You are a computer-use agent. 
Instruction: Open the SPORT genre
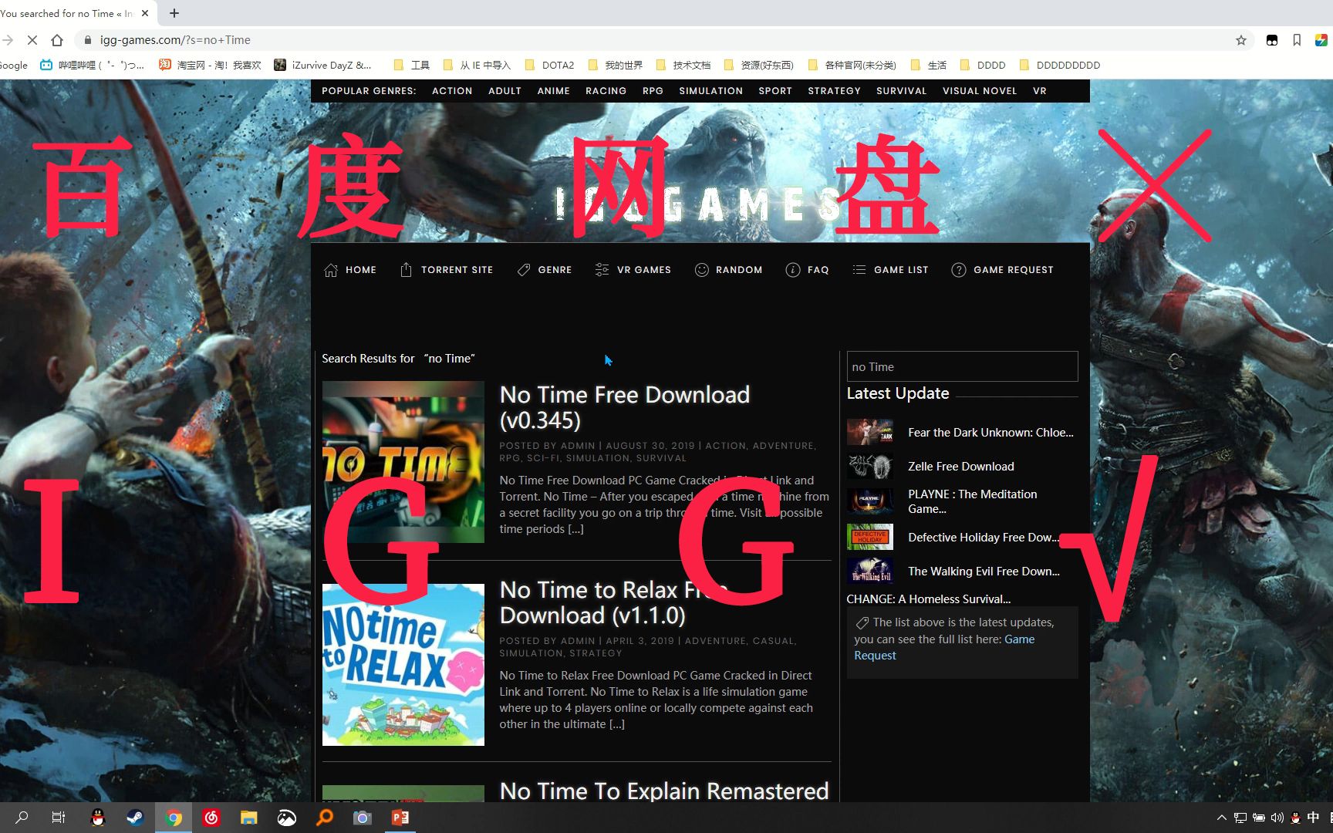pos(775,91)
